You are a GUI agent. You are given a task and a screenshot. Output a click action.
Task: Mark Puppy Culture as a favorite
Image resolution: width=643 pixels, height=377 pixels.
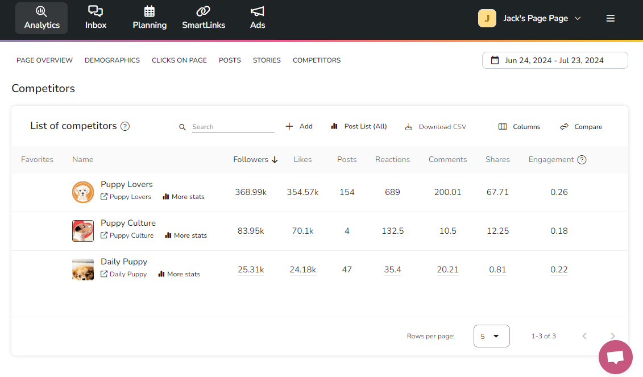pyautogui.click(x=37, y=231)
